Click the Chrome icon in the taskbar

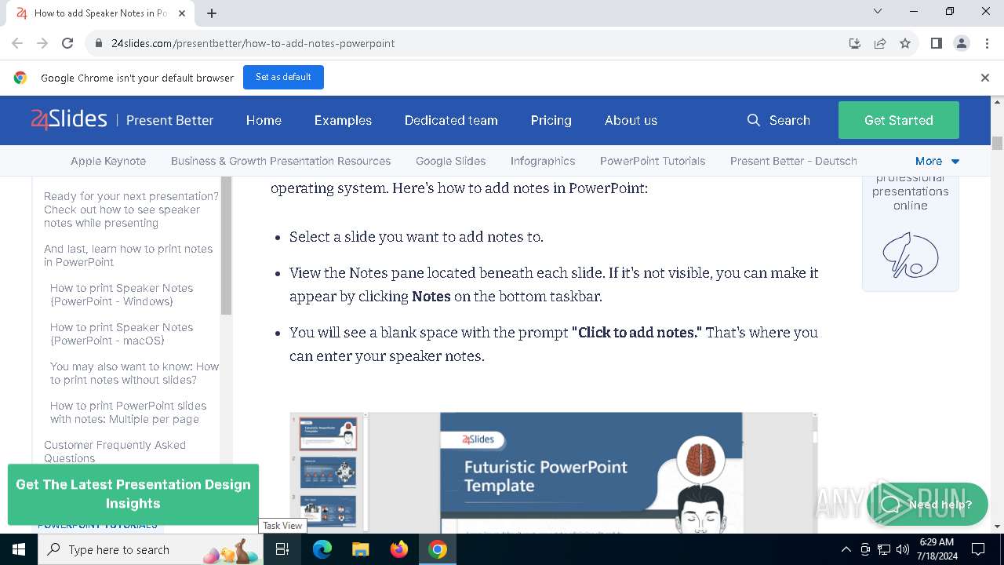(438, 549)
